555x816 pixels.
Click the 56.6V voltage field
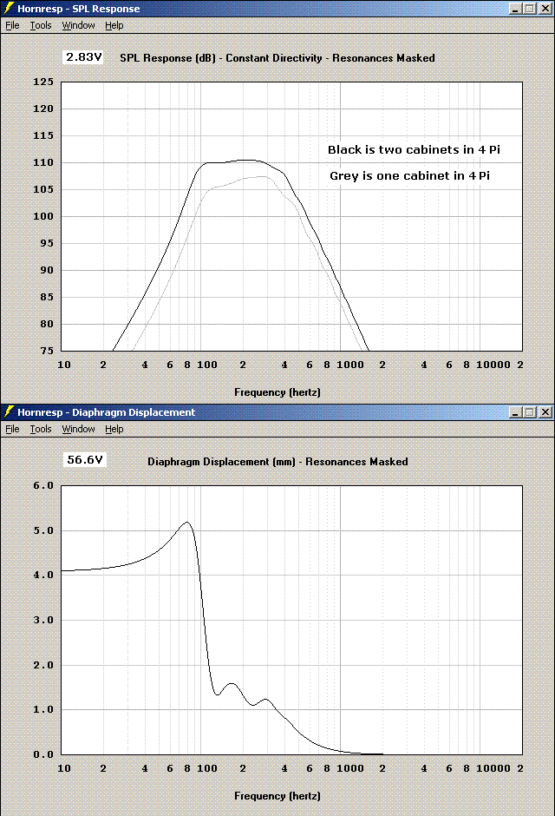coord(84,460)
